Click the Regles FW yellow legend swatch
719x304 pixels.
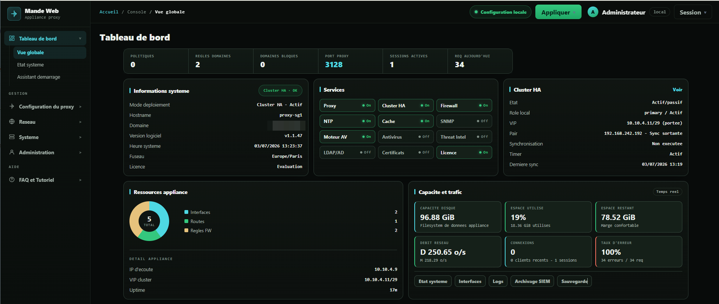click(x=186, y=230)
